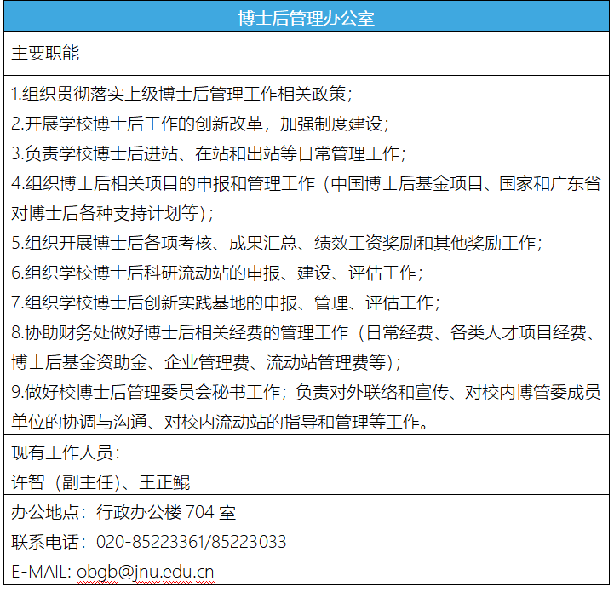Viewport: 614px width, 593px height.
Task: Click the email address obgb@jnu.edu.cn
Action: pos(146,572)
